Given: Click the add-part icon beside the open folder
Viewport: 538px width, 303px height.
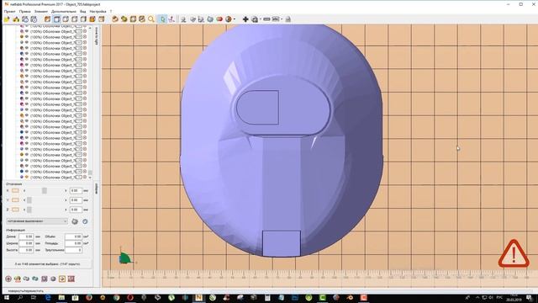Looking at the screenshot, I should [x=16, y=19].
